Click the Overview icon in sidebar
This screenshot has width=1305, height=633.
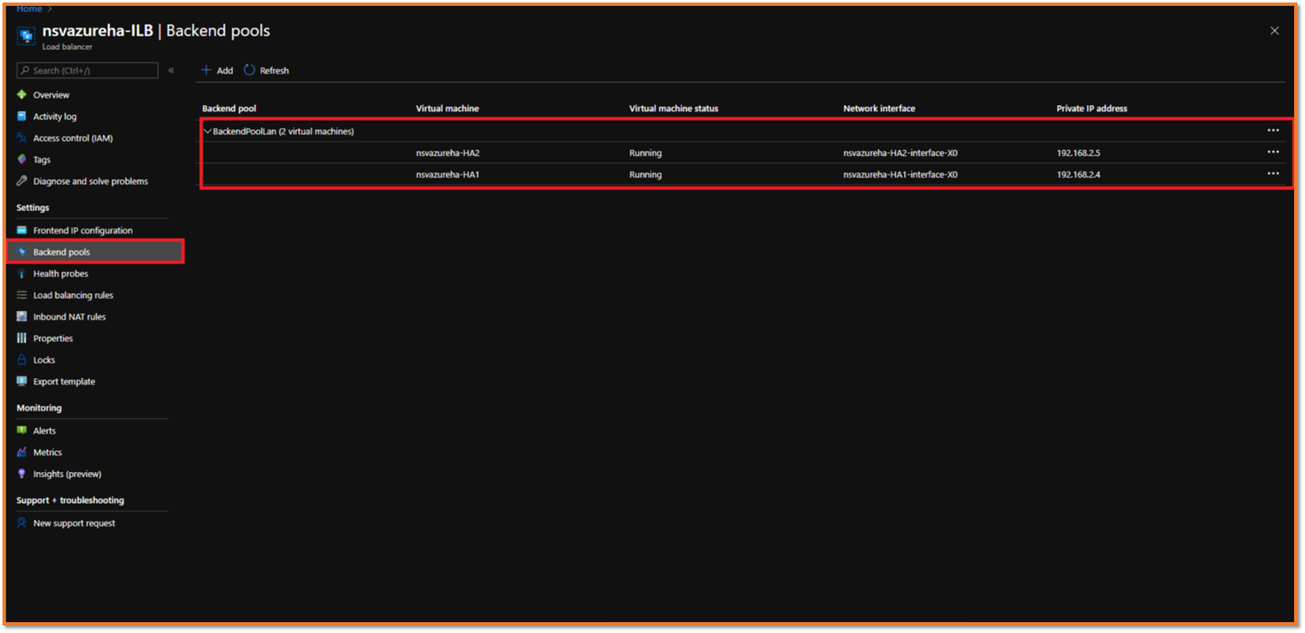pos(22,95)
